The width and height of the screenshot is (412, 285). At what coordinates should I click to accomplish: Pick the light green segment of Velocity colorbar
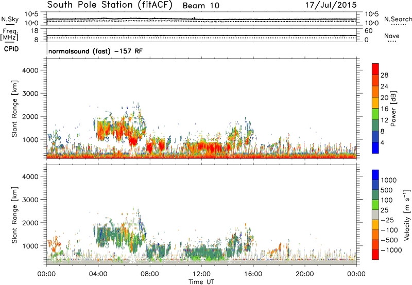pyautogui.click(x=375, y=205)
